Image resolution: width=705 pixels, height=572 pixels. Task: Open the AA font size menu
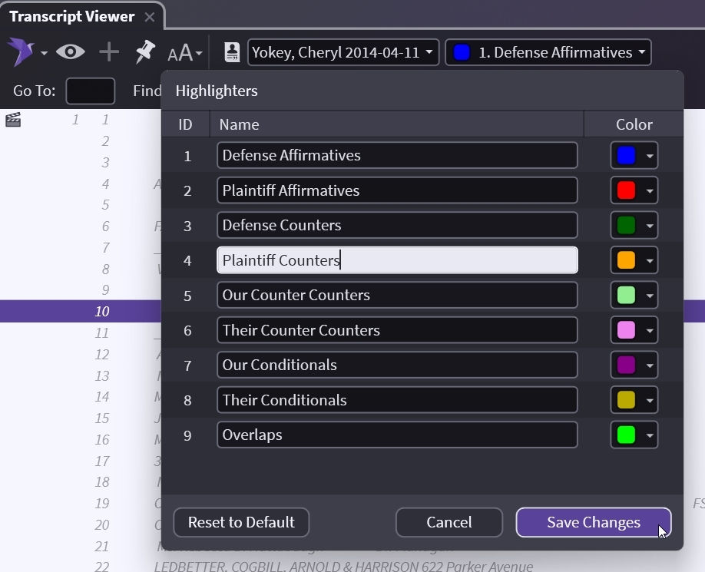click(x=184, y=53)
